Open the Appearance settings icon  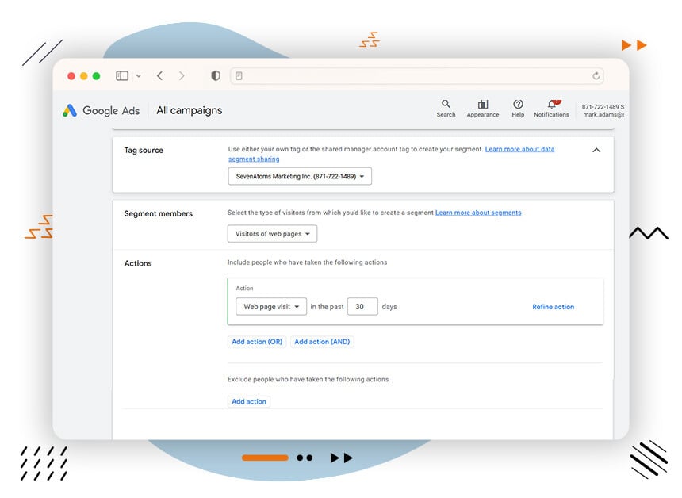[482, 104]
